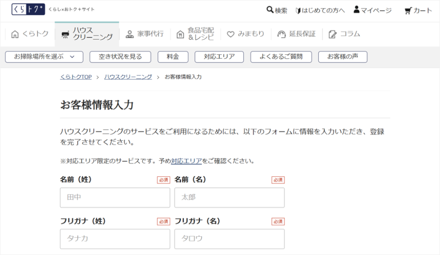This screenshot has width=440, height=255.
Task: Open the よくあるご質問 button
Action: (x=280, y=57)
